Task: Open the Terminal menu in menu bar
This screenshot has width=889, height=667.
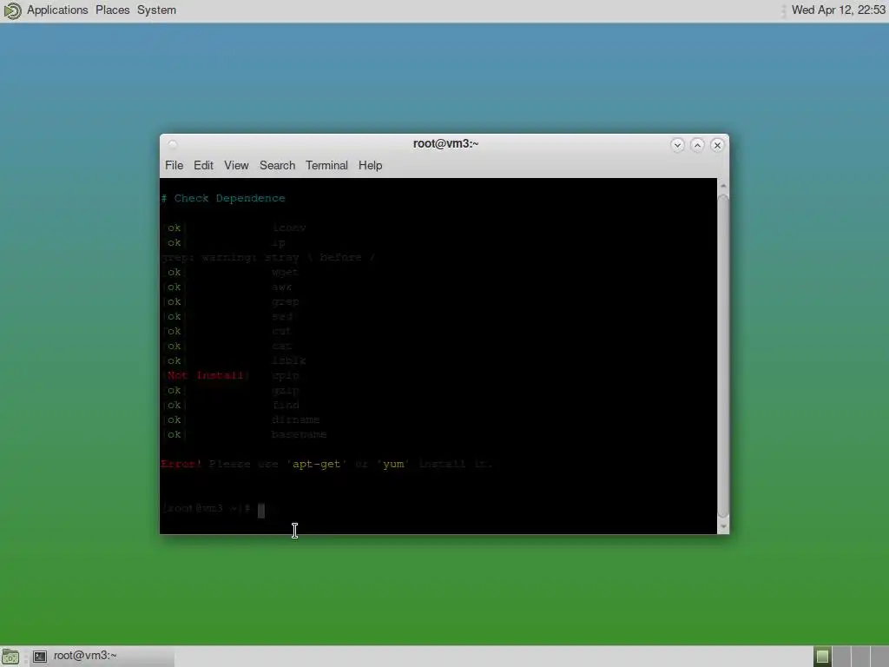Action: coord(326,165)
